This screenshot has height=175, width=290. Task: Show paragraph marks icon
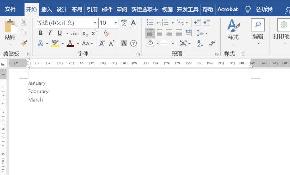tap(212, 44)
